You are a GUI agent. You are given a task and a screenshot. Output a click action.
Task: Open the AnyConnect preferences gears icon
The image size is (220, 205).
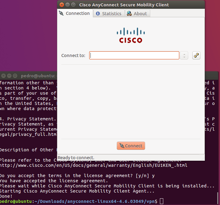[196, 55]
